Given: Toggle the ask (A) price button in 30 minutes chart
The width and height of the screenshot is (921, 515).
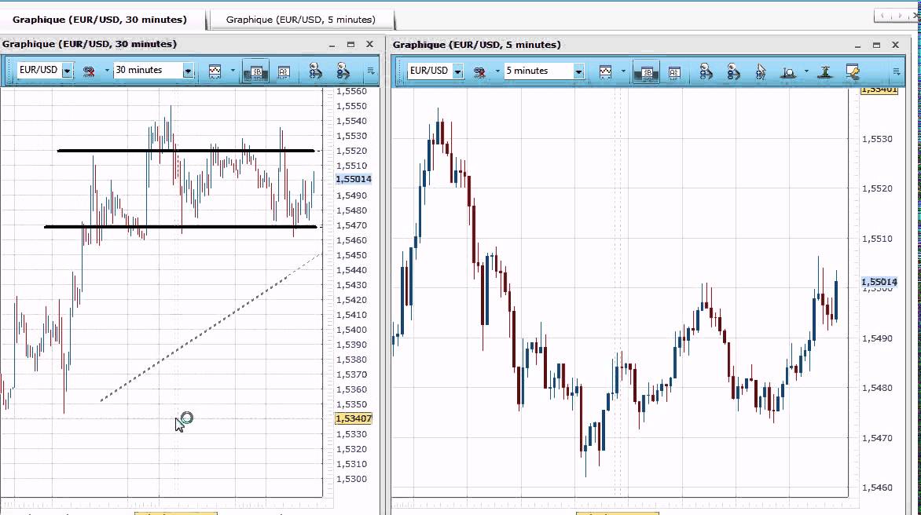Looking at the screenshot, I should (x=284, y=71).
